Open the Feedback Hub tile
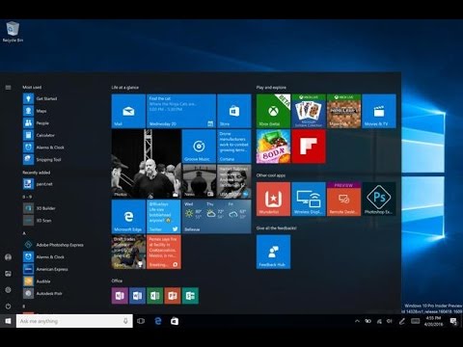The width and height of the screenshot is (463, 347). (x=273, y=252)
